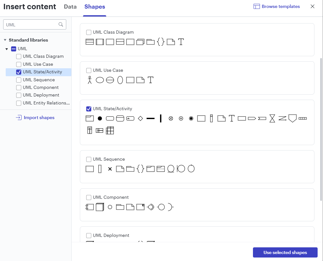Select the curly braces shape in Class Diagram
This screenshot has height=261, width=323.
pyautogui.click(x=160, y=42)
